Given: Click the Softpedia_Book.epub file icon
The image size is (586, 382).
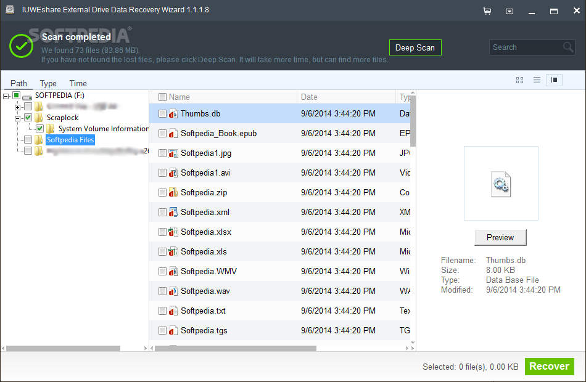Looking at the screenshot, I should (173, 133).
